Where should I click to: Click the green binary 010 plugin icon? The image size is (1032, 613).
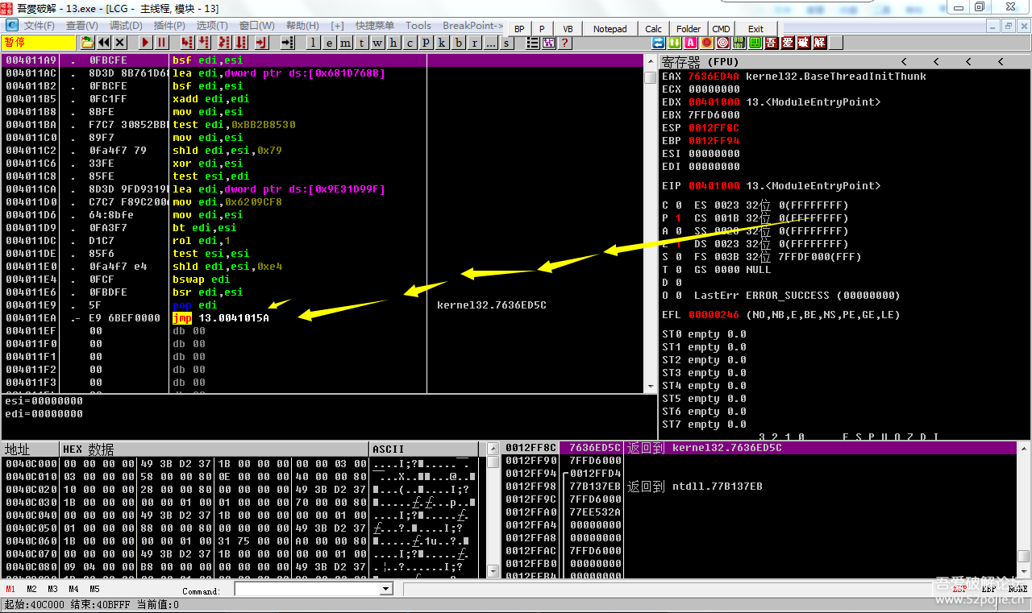click(739, 43)
